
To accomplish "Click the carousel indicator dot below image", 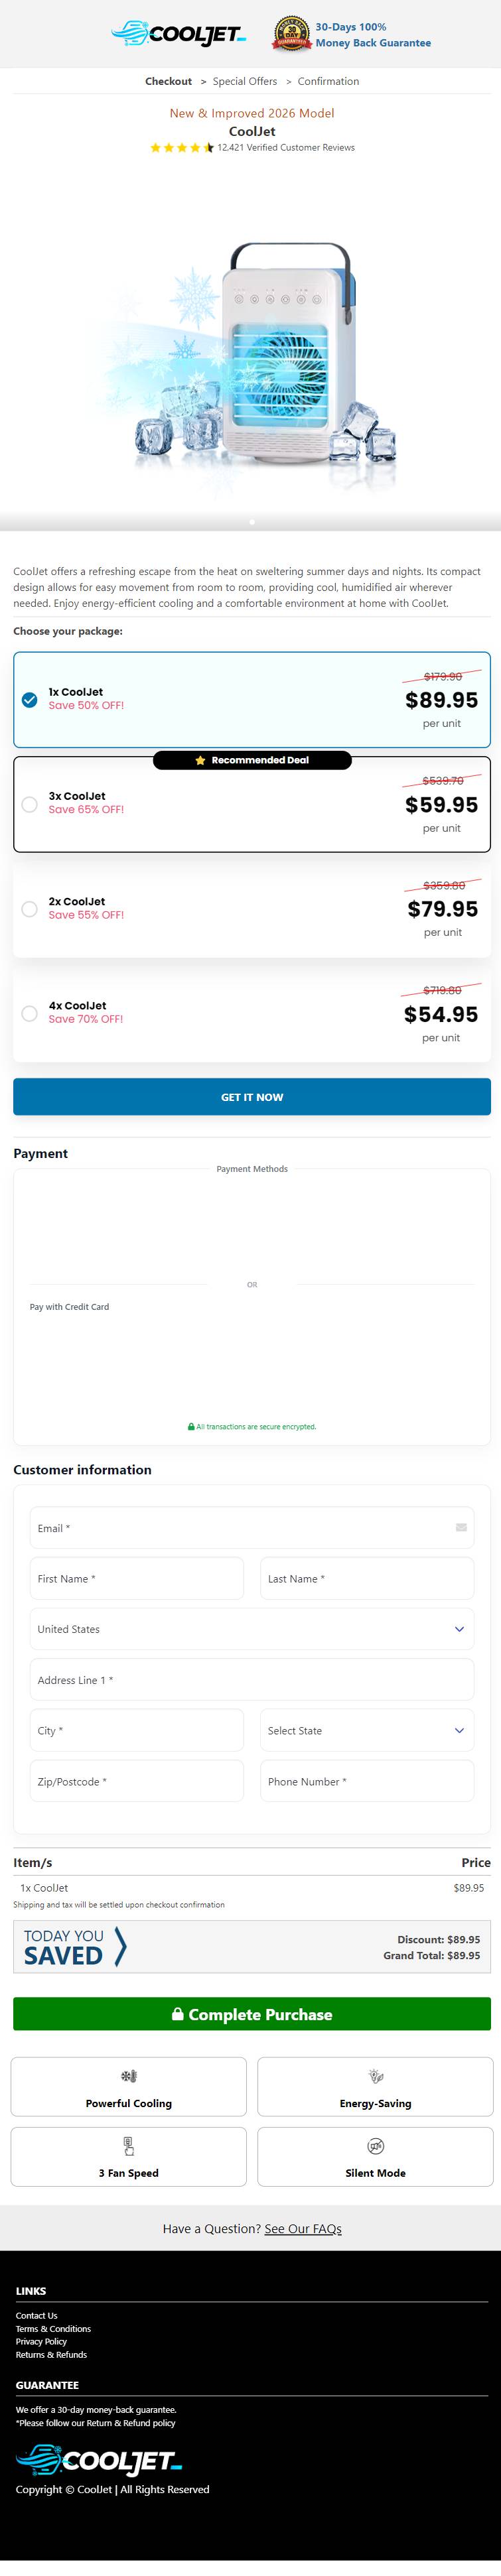I will pyautogui.click(x=252, y=521).
